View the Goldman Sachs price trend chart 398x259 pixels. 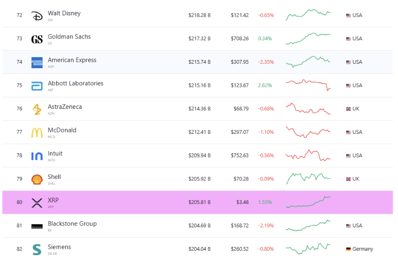[308, 38]
